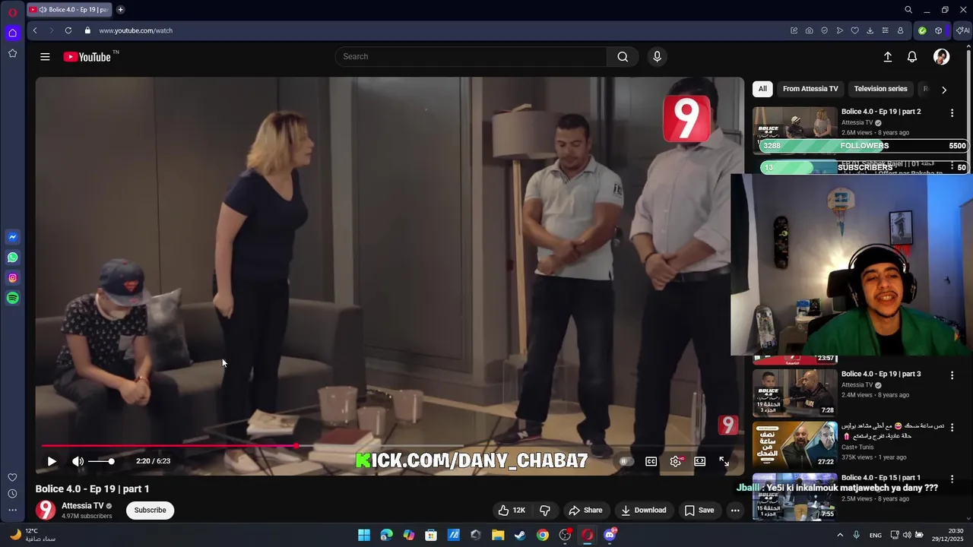Viewport: 973px width, 547px height.
Task: Open the YouTube account avatar menu
Action: pyautogui.click(x=941, y=57)
